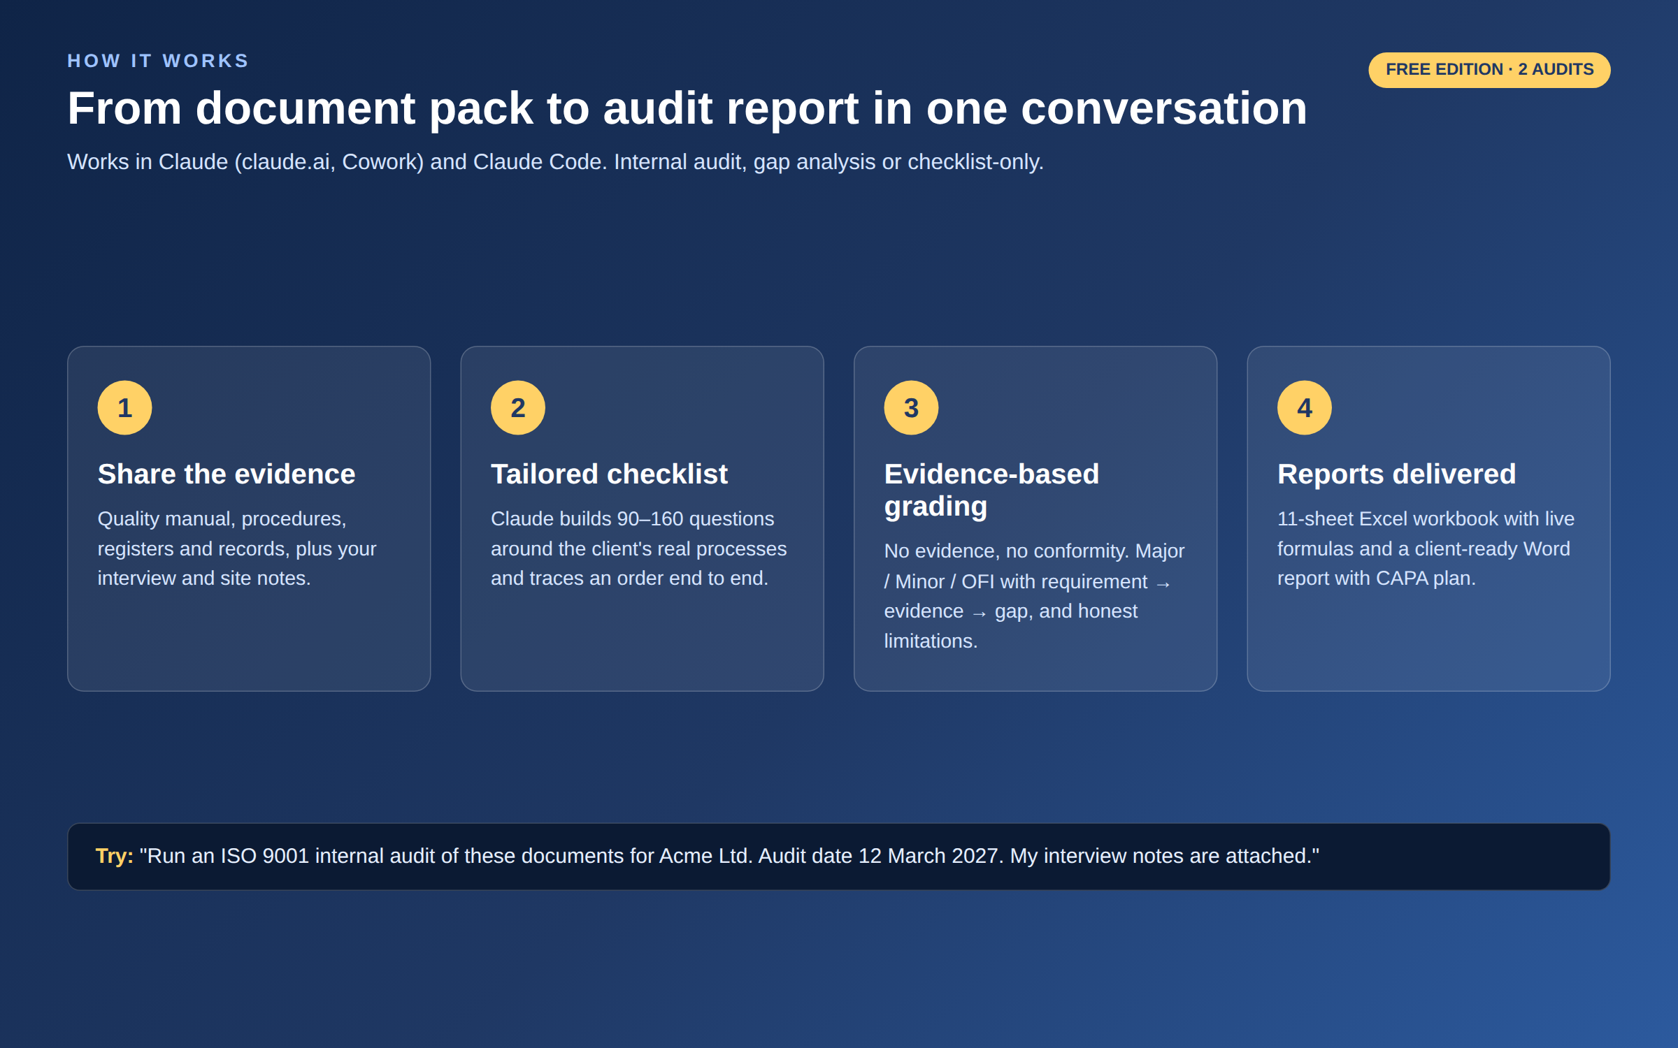Viewport: 1678px width, 1048px height.
Task: Click the subtitle 'Works in Claude (claude.ai, Cowork)'
Action: click(x=555, y=162)
